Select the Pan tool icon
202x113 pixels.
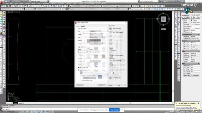click(41, 6)
